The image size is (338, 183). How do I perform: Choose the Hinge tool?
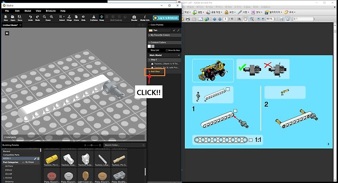[69, 18]
